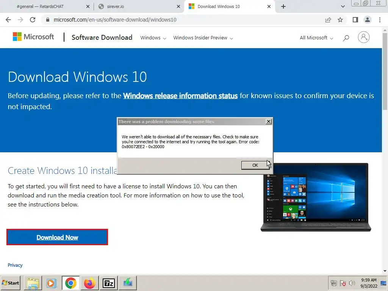Close the sirever.io tab
The width and height of the screenshot is (388, 291).
[x=178, y=6]
